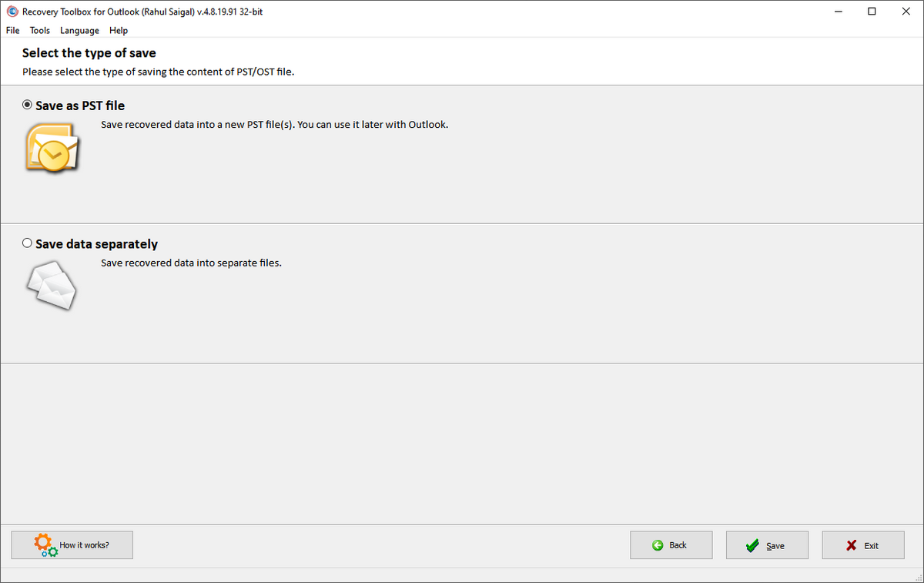Open the File menu

[12, 31]
